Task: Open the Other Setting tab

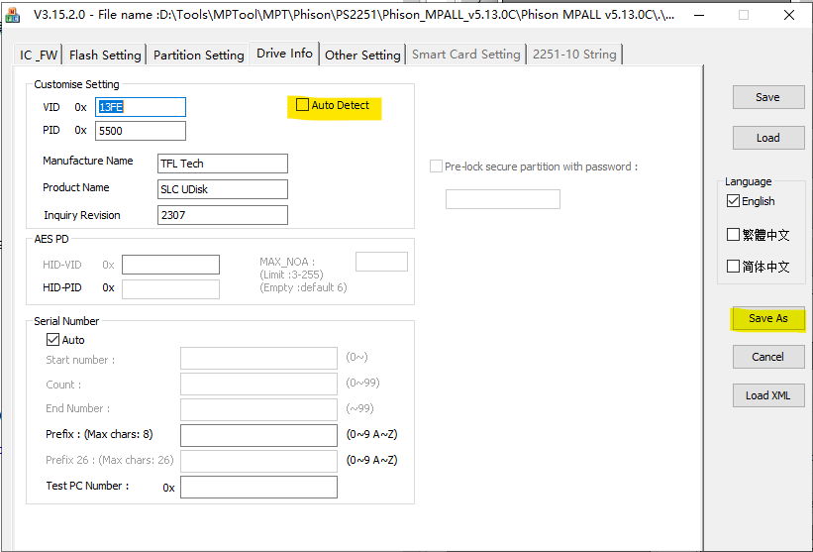Action: (x=362, y=55)
